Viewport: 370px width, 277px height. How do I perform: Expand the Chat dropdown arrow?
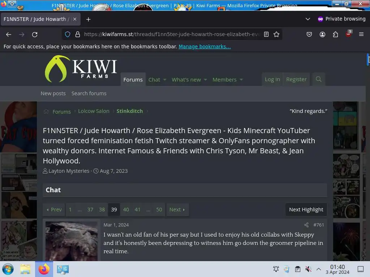pos(165,80)
